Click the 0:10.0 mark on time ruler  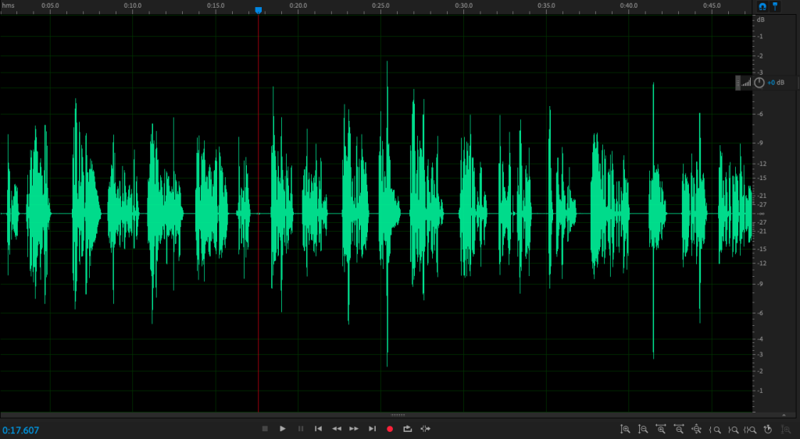pos(133,5)
